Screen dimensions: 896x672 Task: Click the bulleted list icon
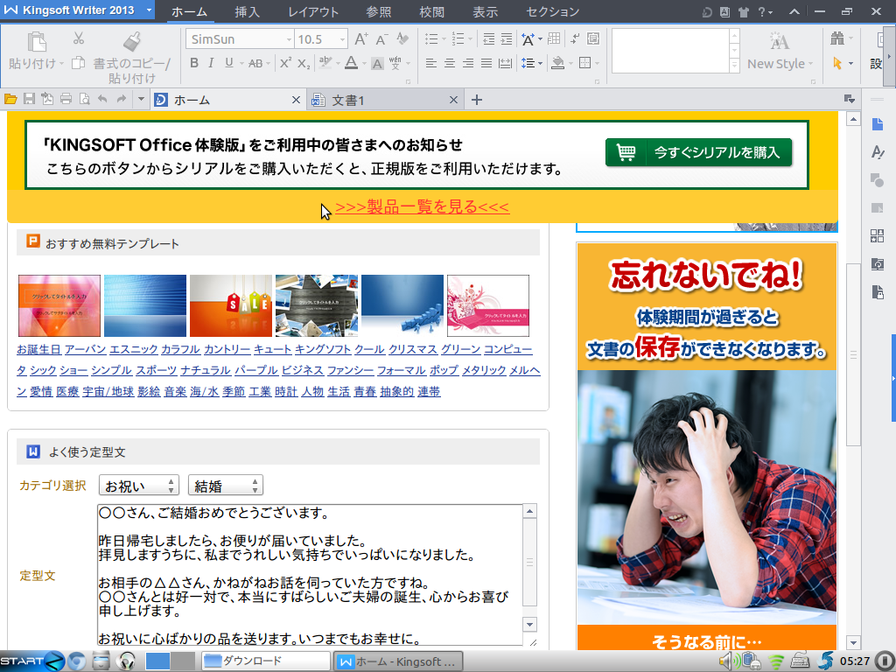point(431,38)
